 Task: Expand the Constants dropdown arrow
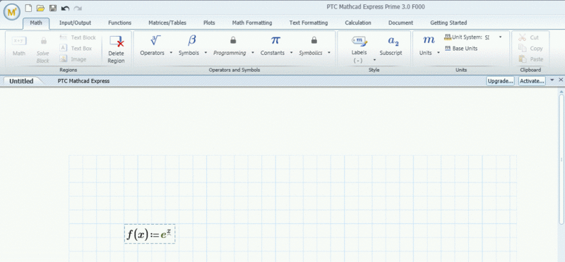coord(292,53)
